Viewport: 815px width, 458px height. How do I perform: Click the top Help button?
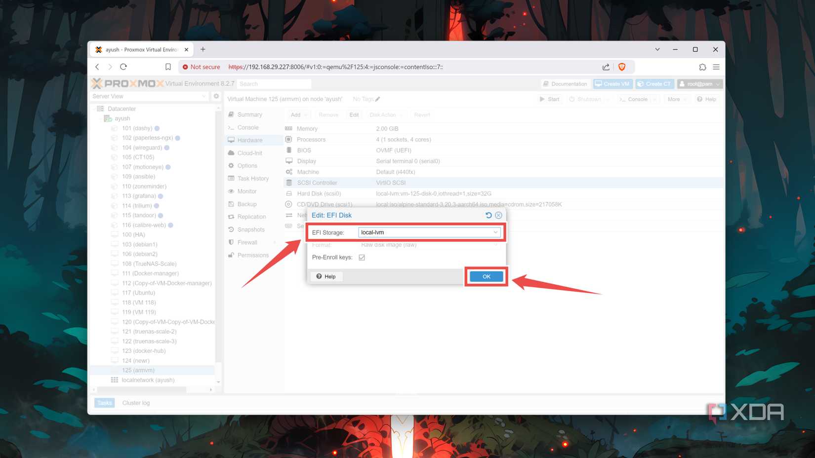click(x=706, y=99)
